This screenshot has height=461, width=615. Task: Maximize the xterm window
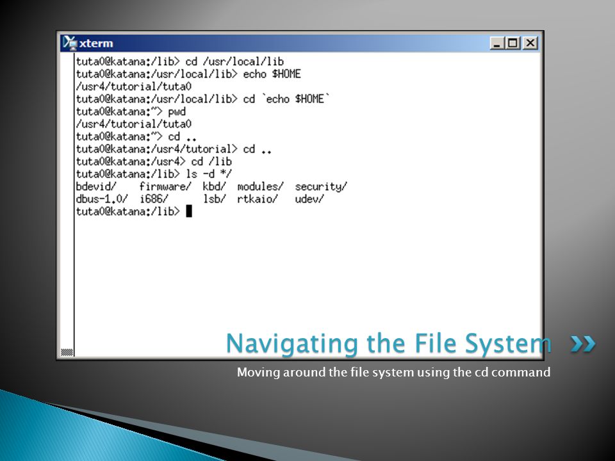click(513, 43)
